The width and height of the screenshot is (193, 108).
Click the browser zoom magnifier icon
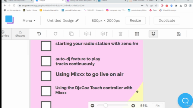[147, 5]
